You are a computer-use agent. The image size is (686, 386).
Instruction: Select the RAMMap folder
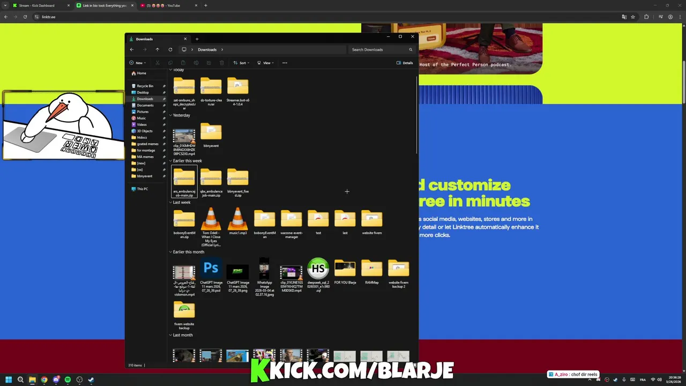pos(371,272)
